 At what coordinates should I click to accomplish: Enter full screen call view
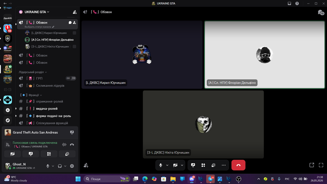point(321,165)
